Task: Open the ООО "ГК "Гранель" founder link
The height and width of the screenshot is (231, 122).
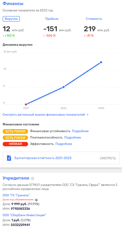Action: click(x=16, y=195)
